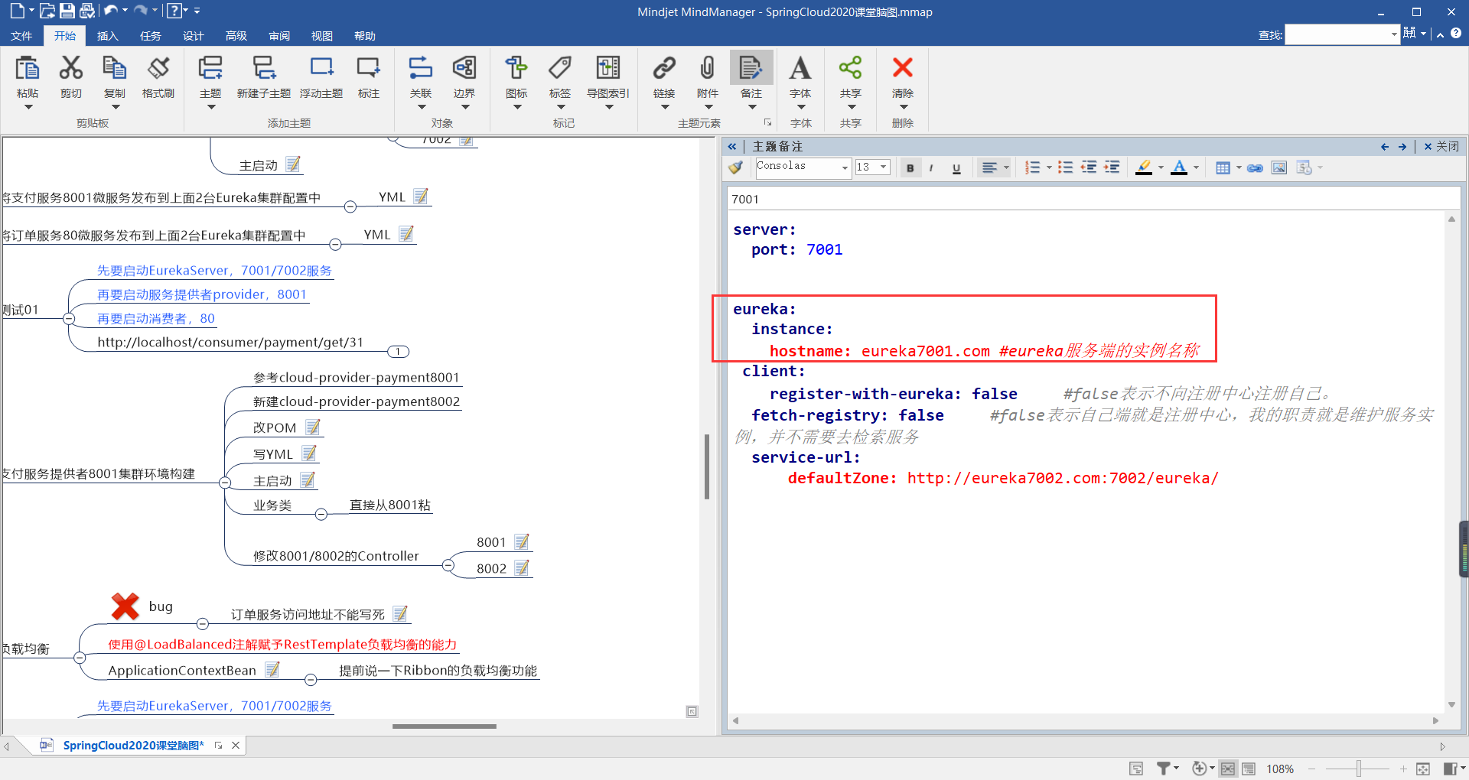The image size is (1469, 780).
Task: Select the topic 再要启动服务提供者provider, 8001
Action: (x=202, y=294)
